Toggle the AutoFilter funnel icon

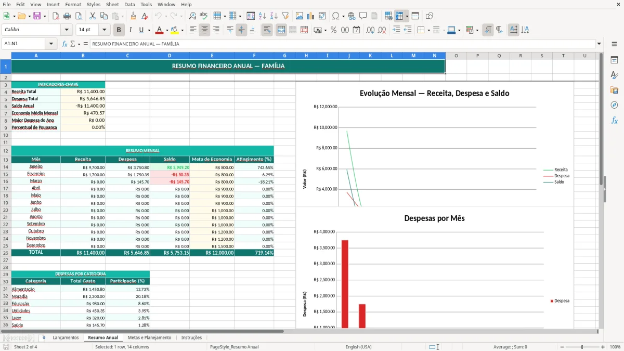pyautogui.click(x=285, y=16)
